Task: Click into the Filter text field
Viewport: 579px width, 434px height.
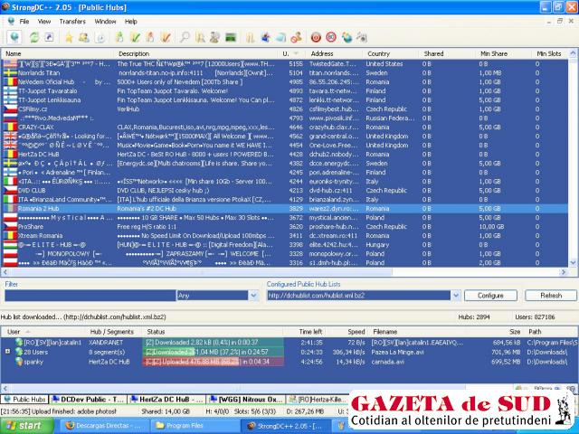Action: pos(90,296)
